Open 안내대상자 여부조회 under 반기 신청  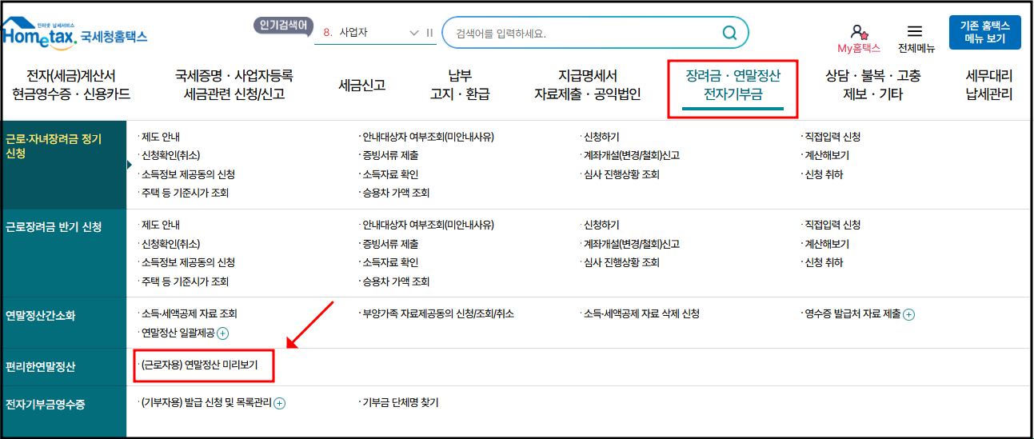pos(428,225)
